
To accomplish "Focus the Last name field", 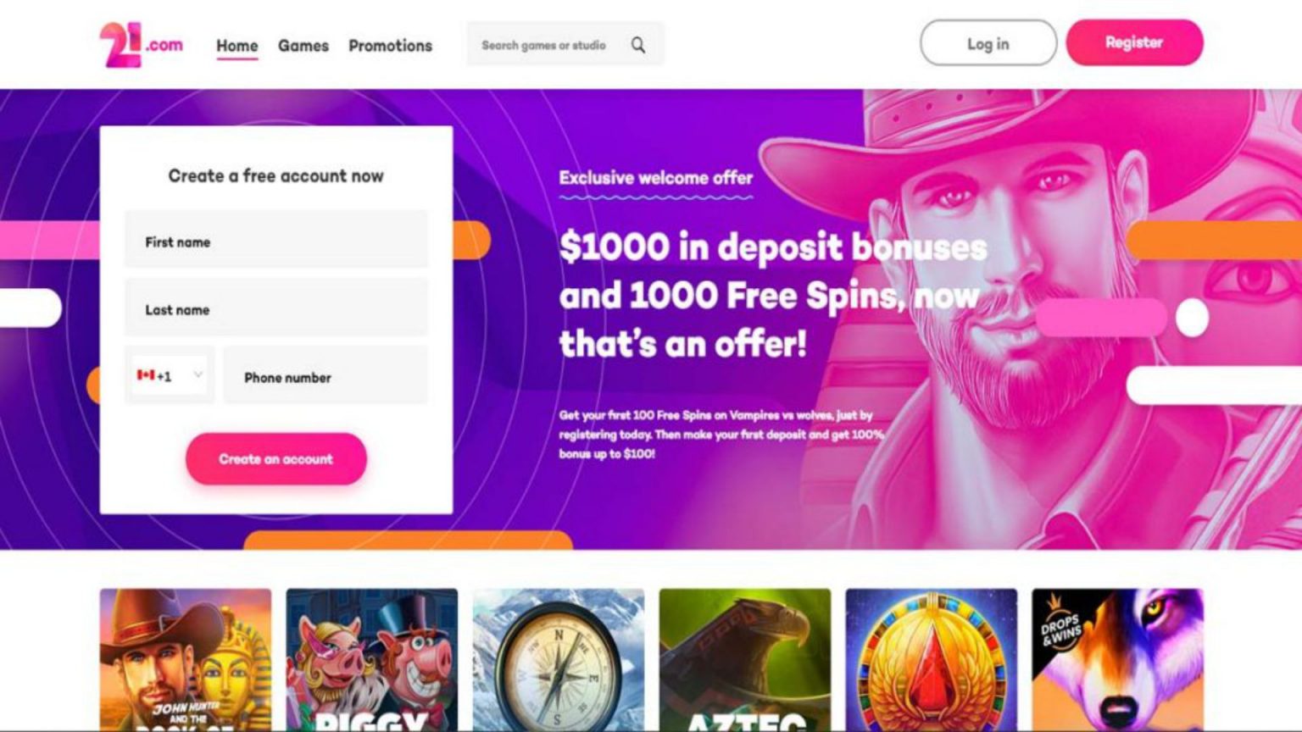I will click(276, 308).
